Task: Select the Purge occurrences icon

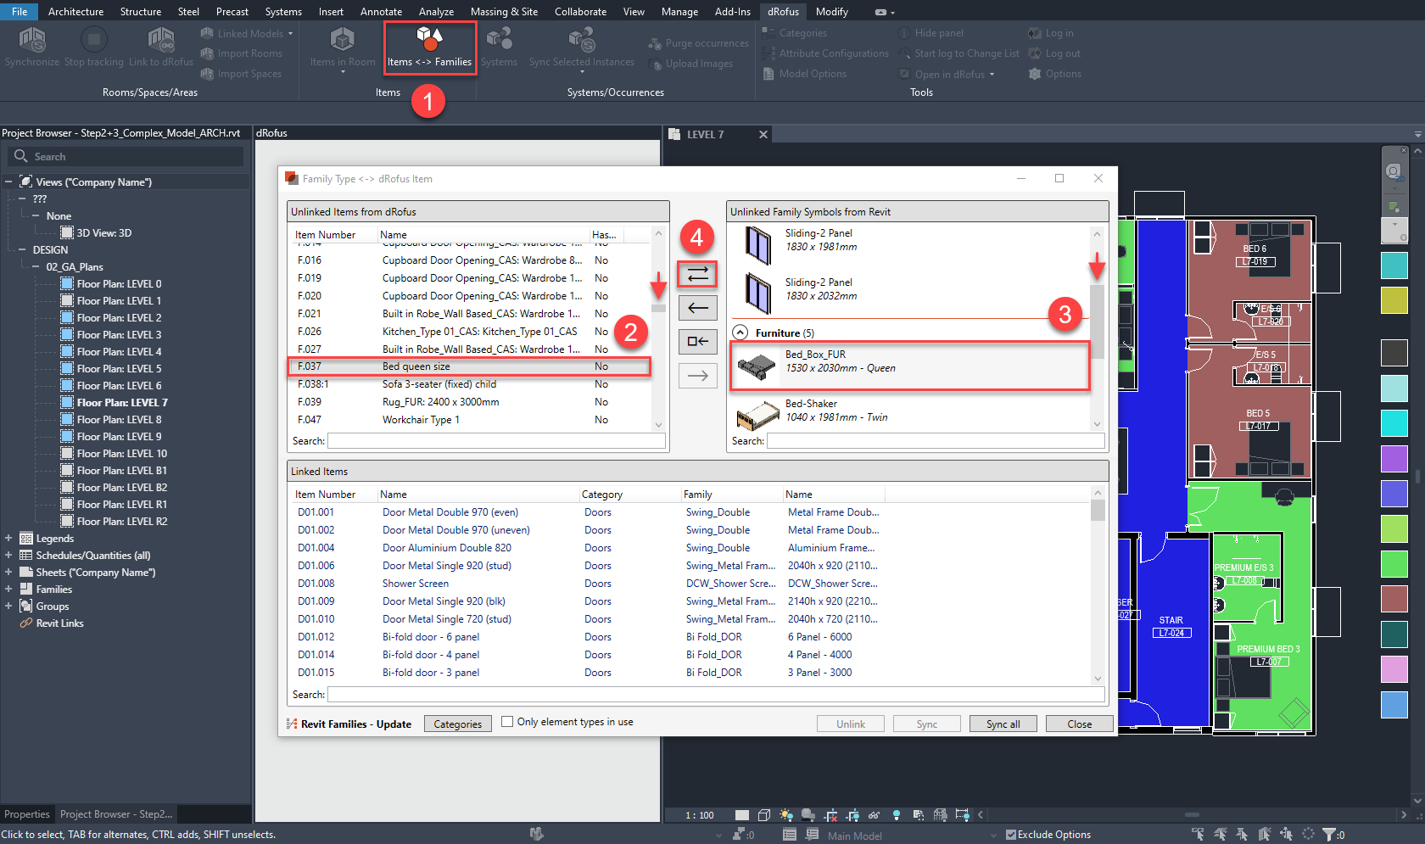Action: coord(654,42)
